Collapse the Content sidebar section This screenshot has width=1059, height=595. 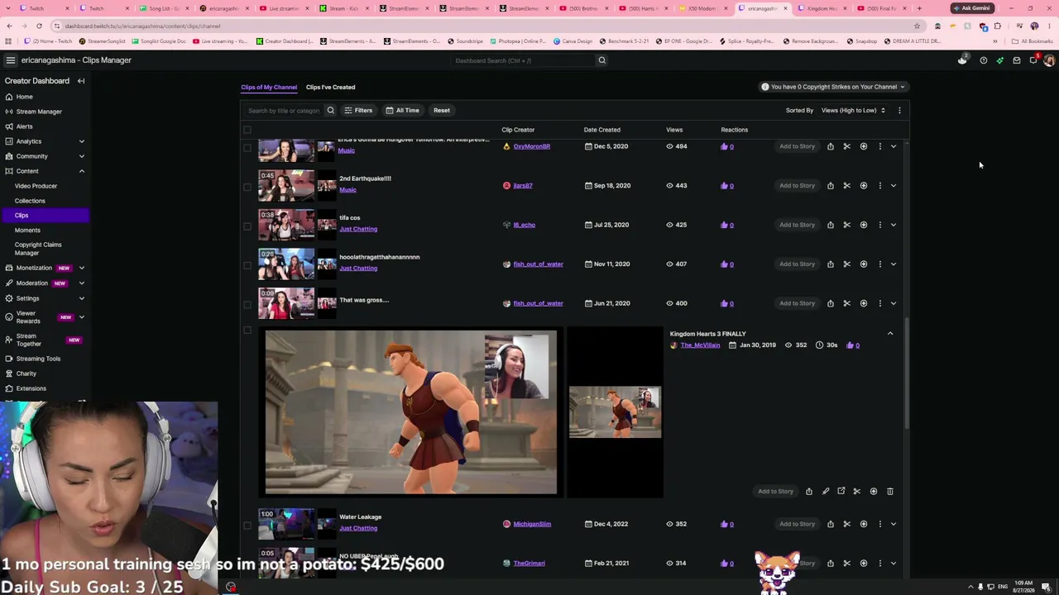pos(81,171)
